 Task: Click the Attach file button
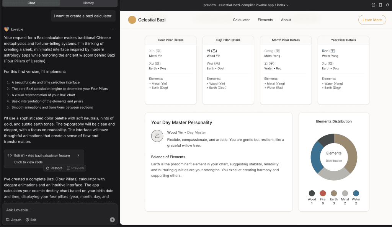click(x=14, y=220)
